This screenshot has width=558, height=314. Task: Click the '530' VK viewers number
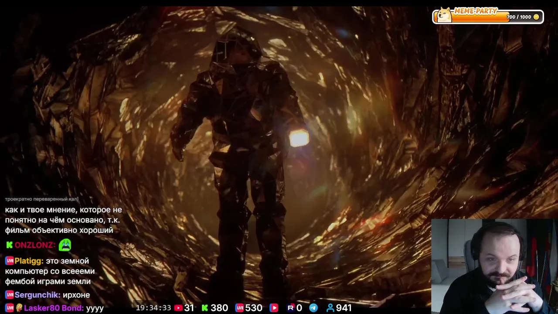tap(254, 308)
